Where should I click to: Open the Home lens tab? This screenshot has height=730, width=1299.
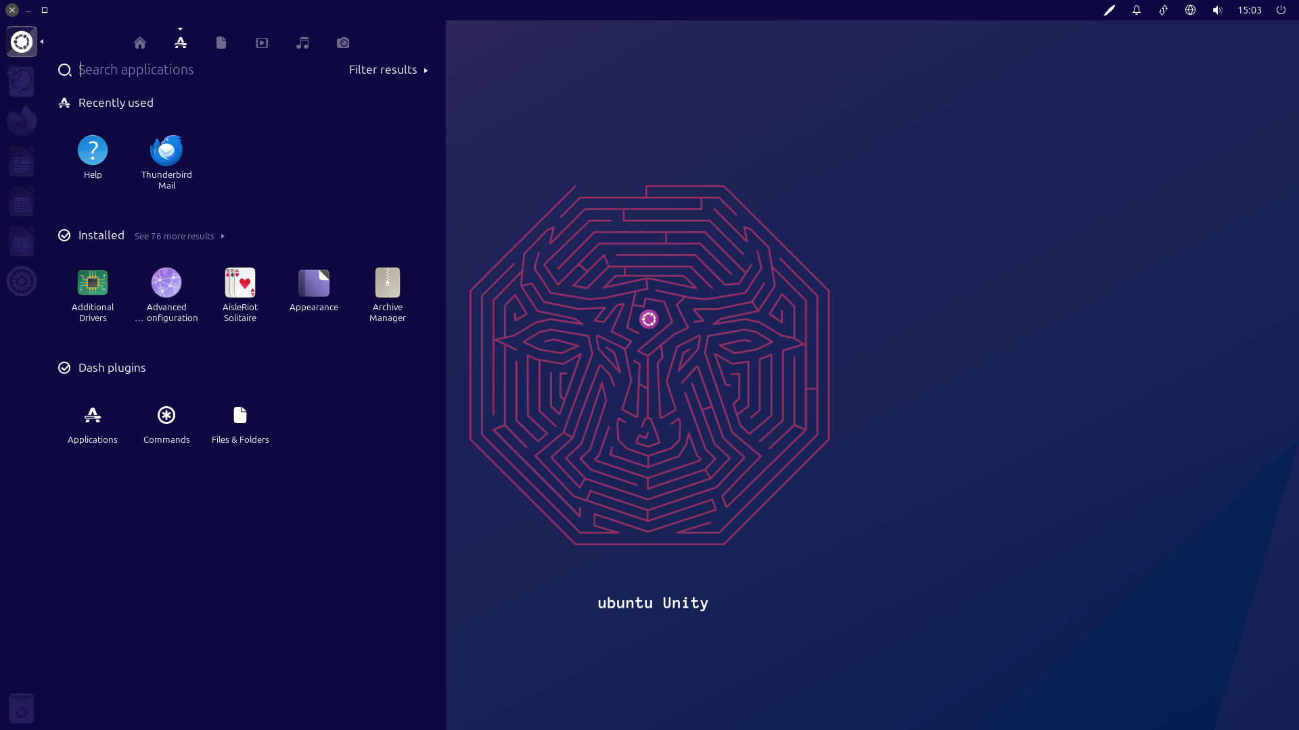tap(140, 43)
